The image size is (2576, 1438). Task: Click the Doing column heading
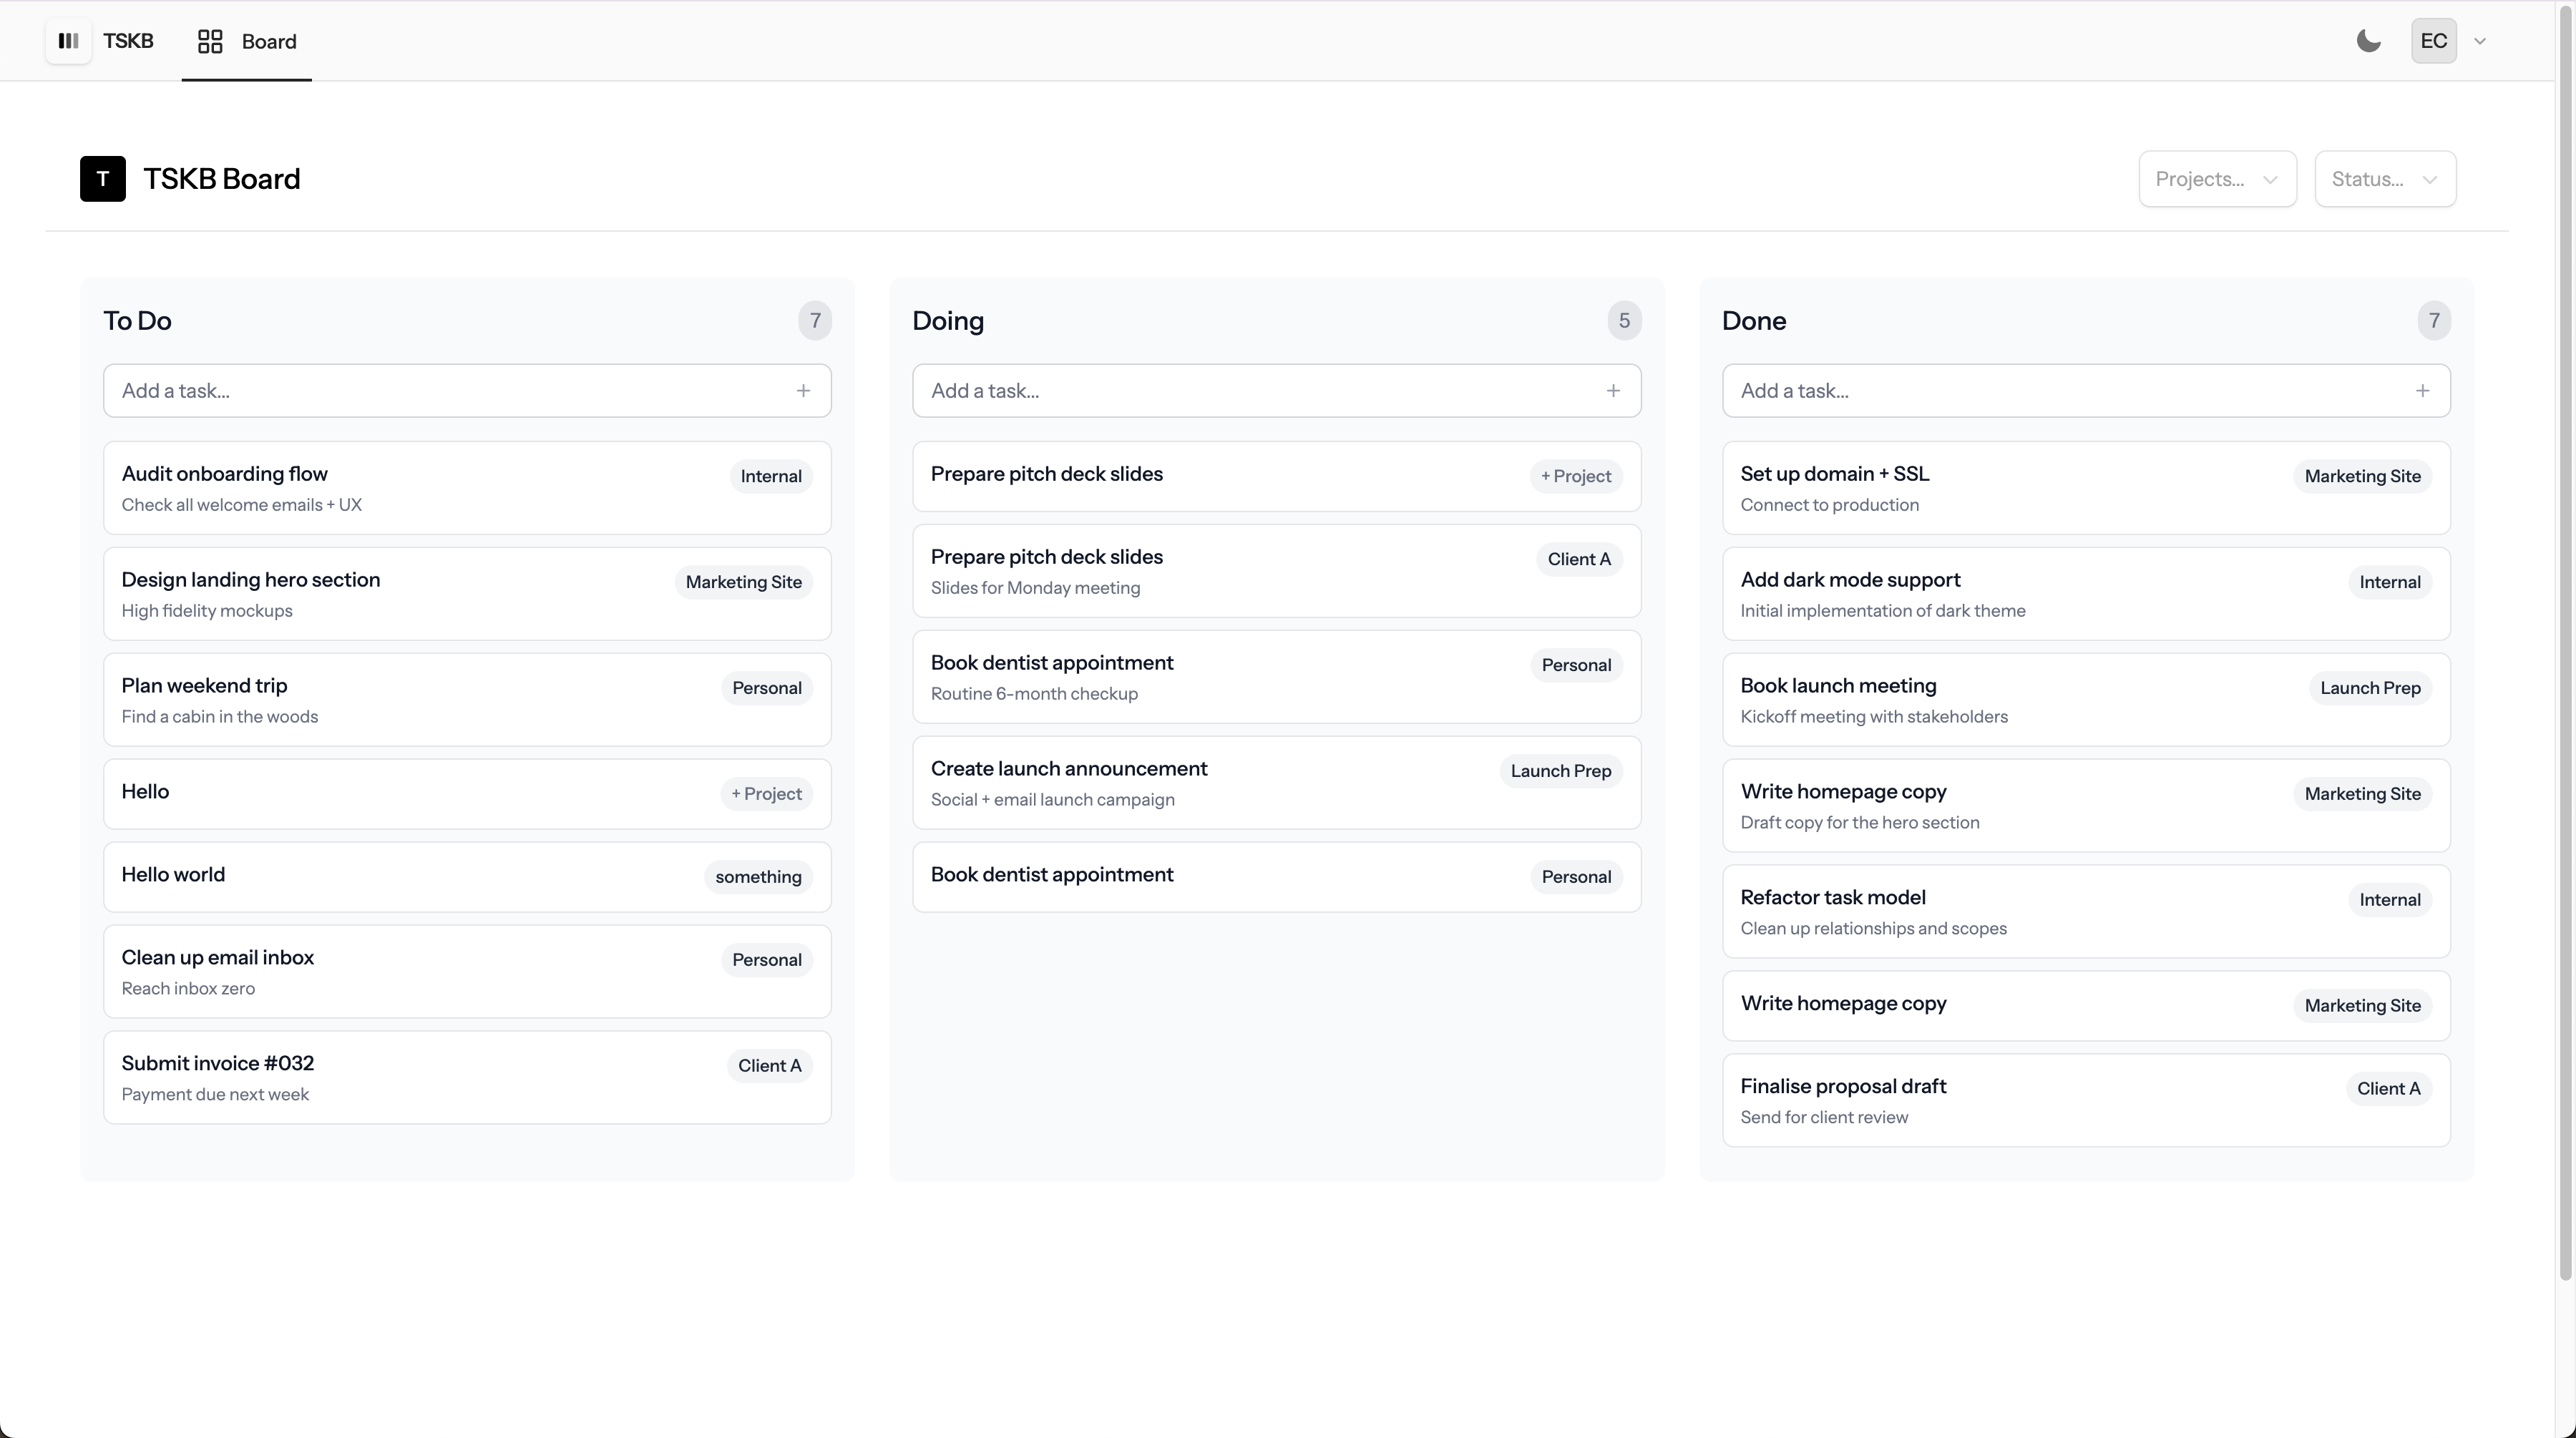tap(948, 321)
